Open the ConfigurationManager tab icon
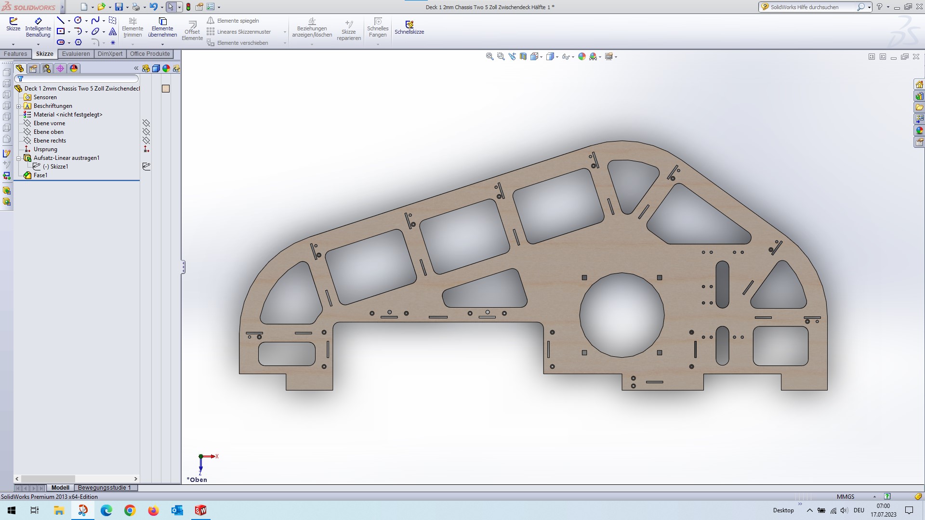 47,68
